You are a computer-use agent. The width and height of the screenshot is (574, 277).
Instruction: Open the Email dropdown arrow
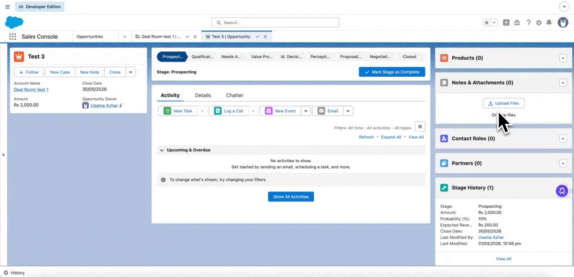click(348, 111)
